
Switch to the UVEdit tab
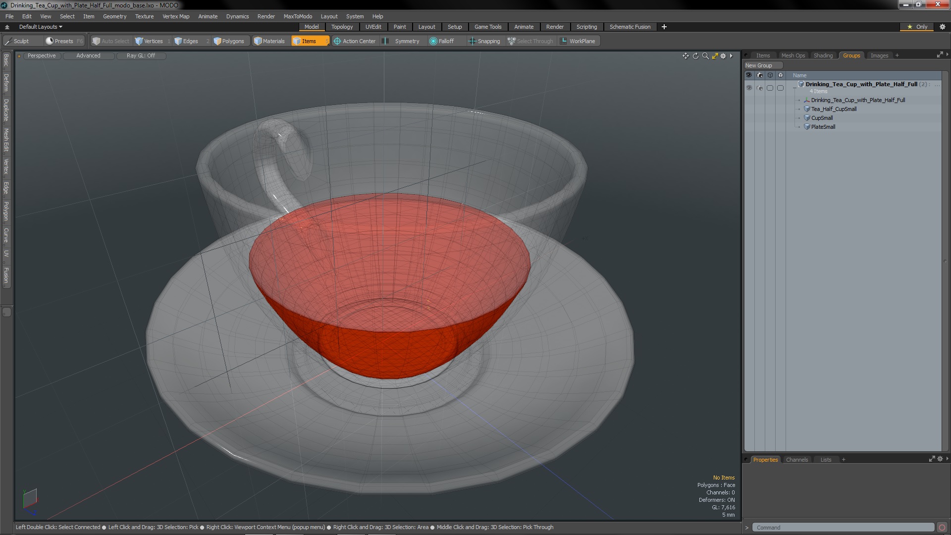coord(373,27)
